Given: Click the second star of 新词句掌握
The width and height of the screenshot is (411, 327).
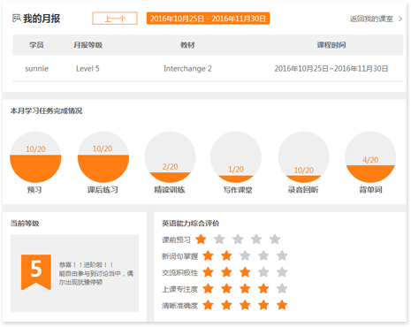Looking at the screenshot, I should (x=226, y=255).
